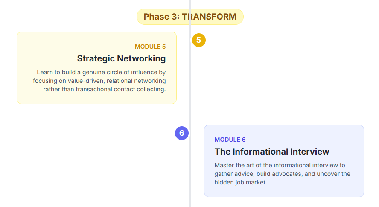Click the word 'TRANSFORM' in the phase badge
This screenshot has width=379, height=207.
[x=209, y=17]
